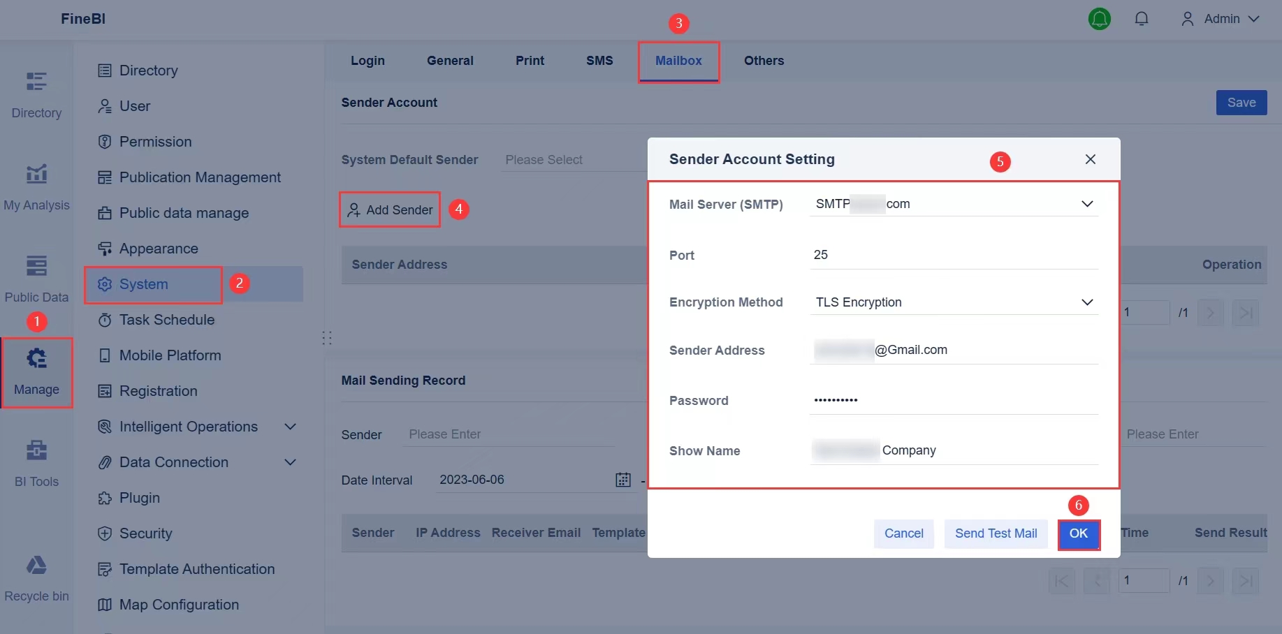The image size is (1282, 634).
Task: Open the Date Interval calendar picker
Action: 622,480
